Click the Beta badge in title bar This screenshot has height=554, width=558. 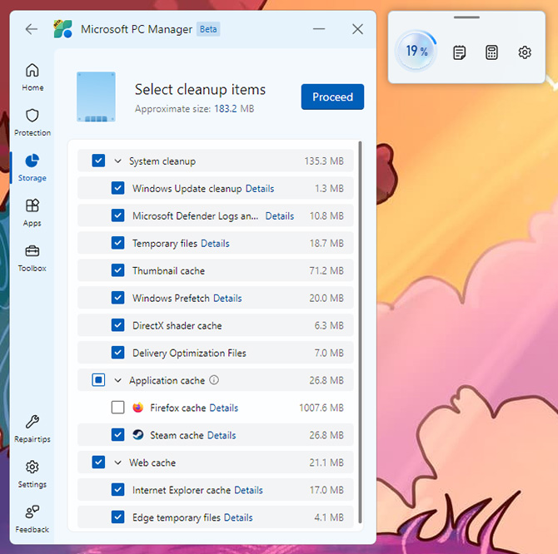[x=208, y=29]
